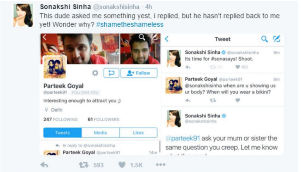
Task: Select the Tweets tab on profile
Action: coord(63,133)
